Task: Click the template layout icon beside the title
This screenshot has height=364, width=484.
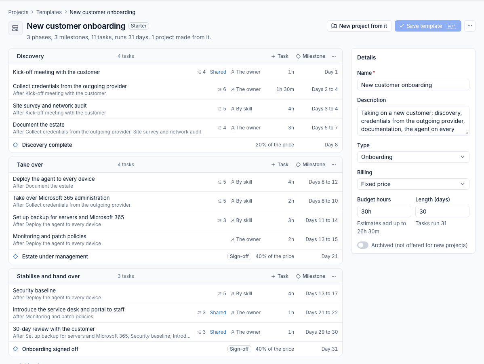Action: pyautogui.click(x=15, y=28)
